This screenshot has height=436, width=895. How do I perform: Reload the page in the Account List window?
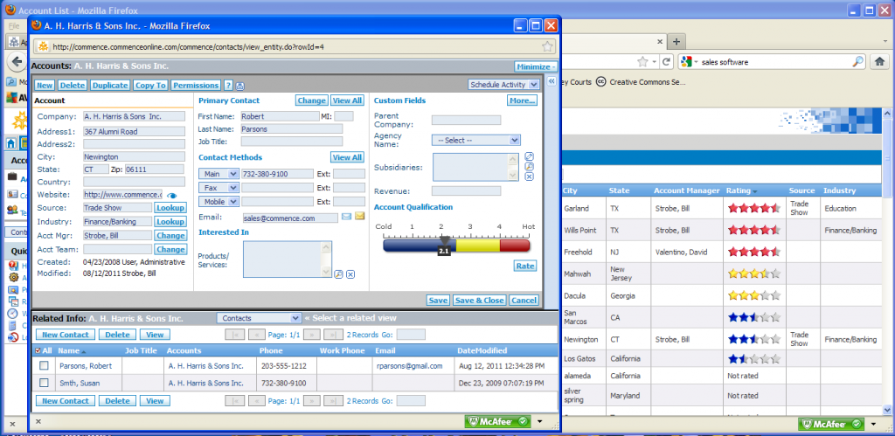pyautogui.click(x=665, y=62)
